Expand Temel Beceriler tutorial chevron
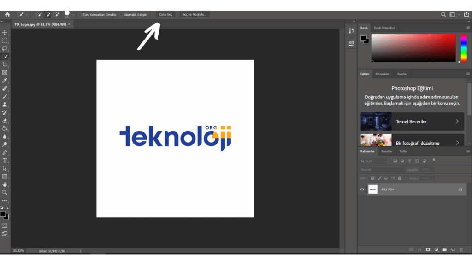 pyautogui.click(x=457, y=121)
